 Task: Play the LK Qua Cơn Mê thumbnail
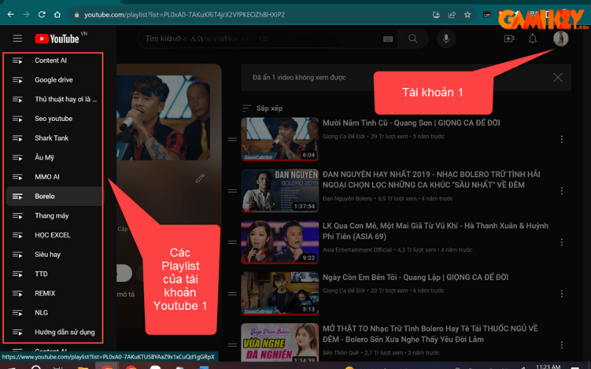280,242
